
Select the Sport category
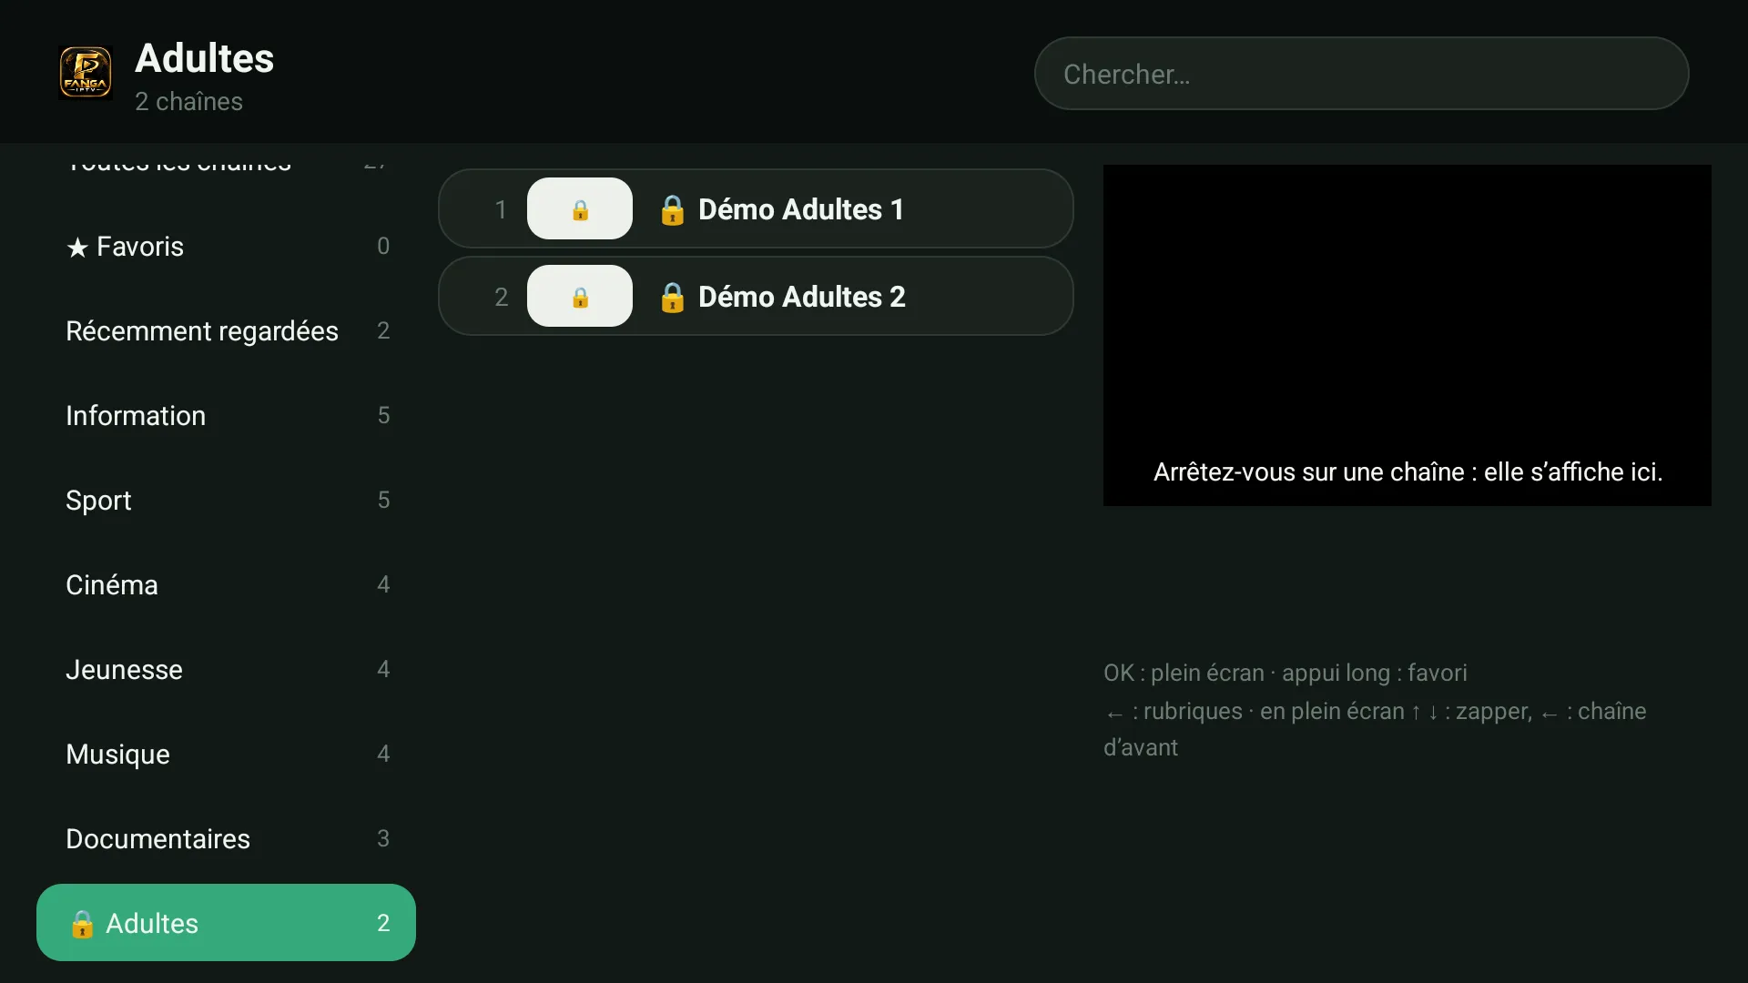tap(226, 500)
